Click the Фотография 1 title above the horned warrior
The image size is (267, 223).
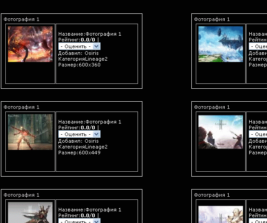click(x=21, y=195)
